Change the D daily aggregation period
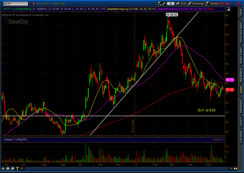 171,3
